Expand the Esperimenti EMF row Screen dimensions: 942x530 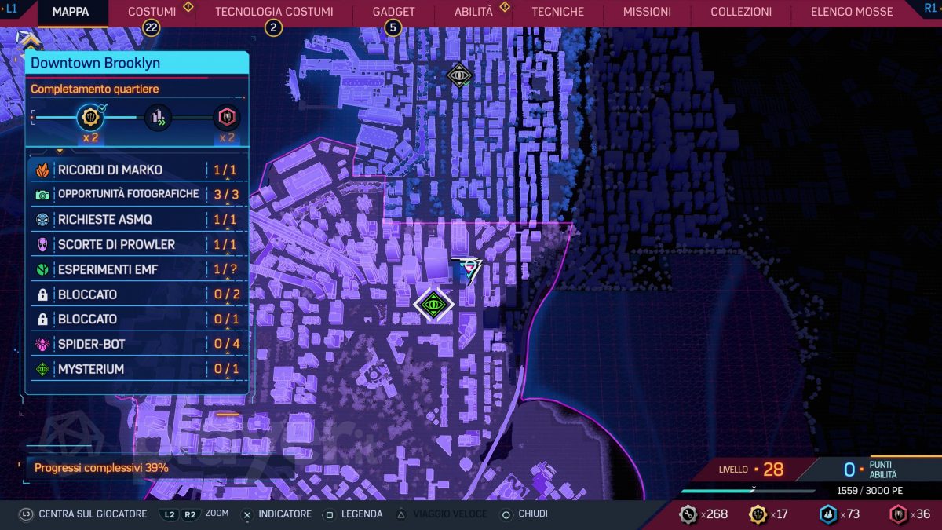[137, 269]
